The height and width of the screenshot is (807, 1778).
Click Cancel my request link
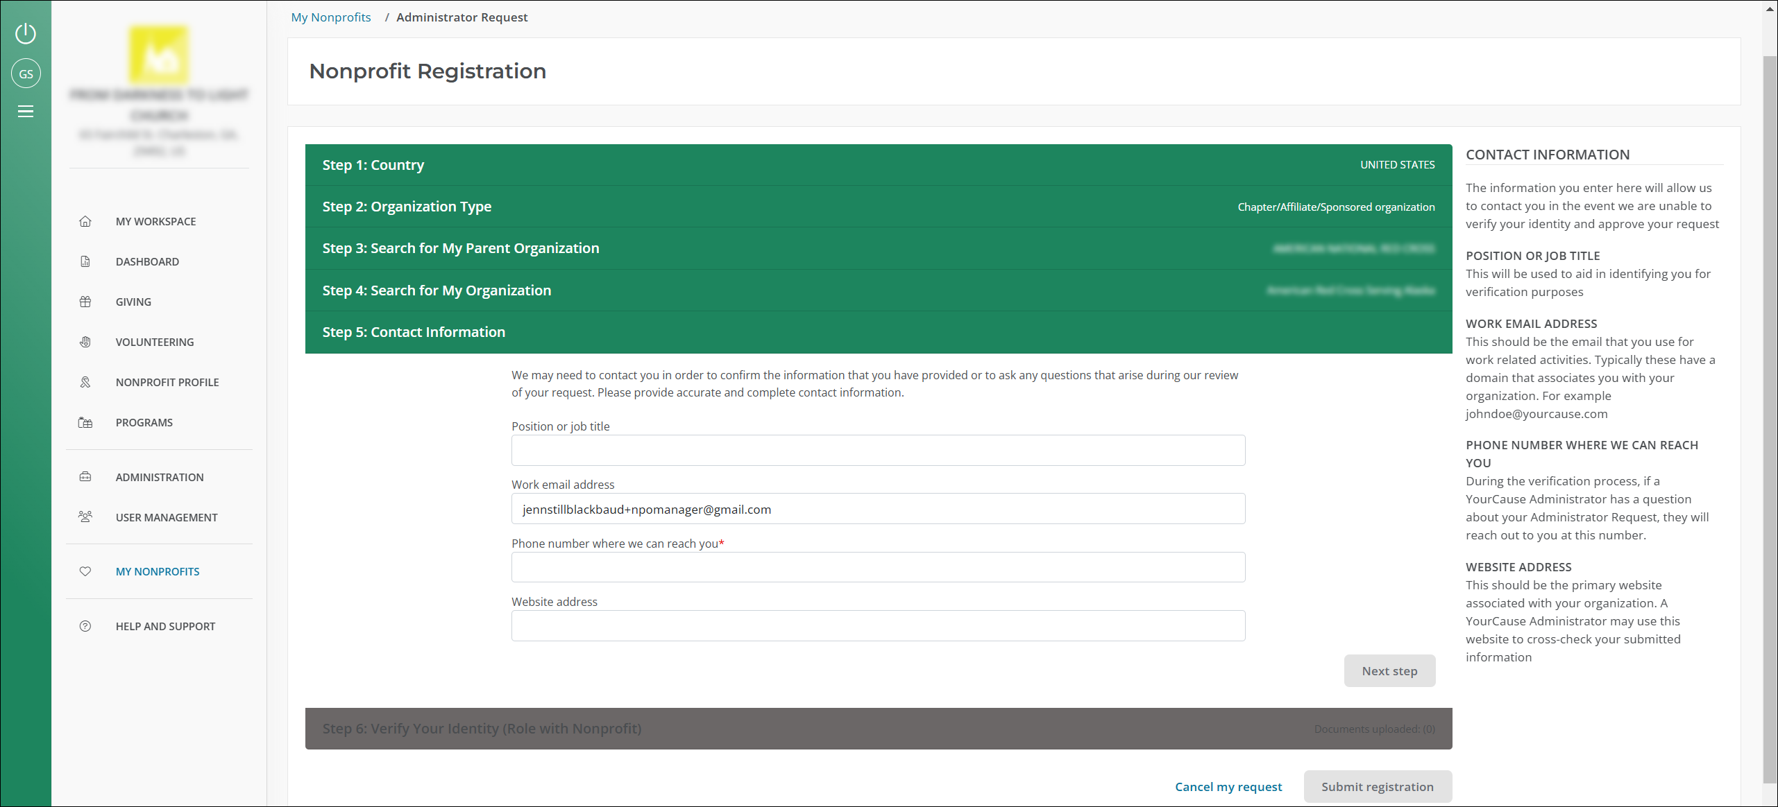click(1228, 786)
